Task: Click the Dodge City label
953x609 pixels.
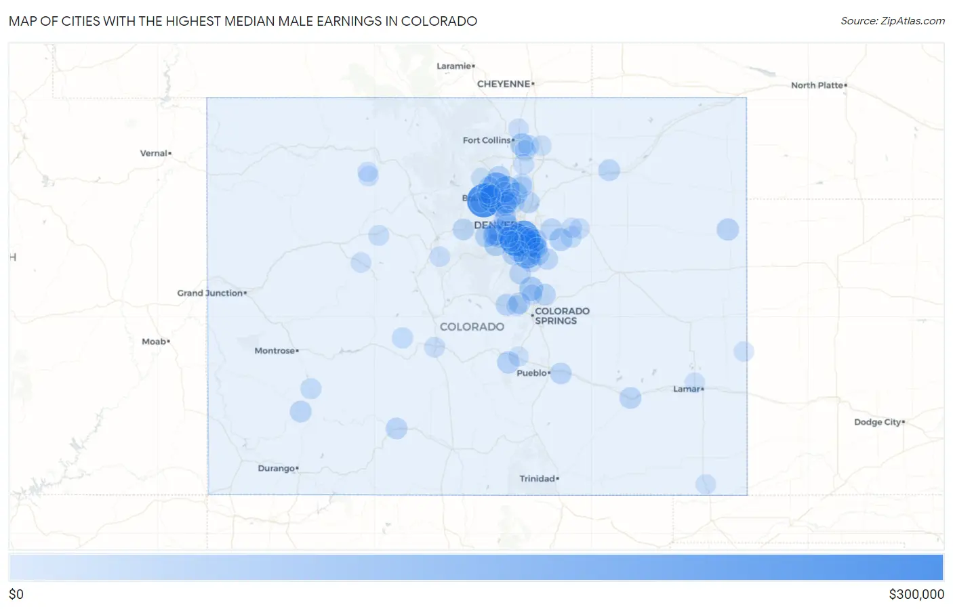Action: tap(879, 422)
